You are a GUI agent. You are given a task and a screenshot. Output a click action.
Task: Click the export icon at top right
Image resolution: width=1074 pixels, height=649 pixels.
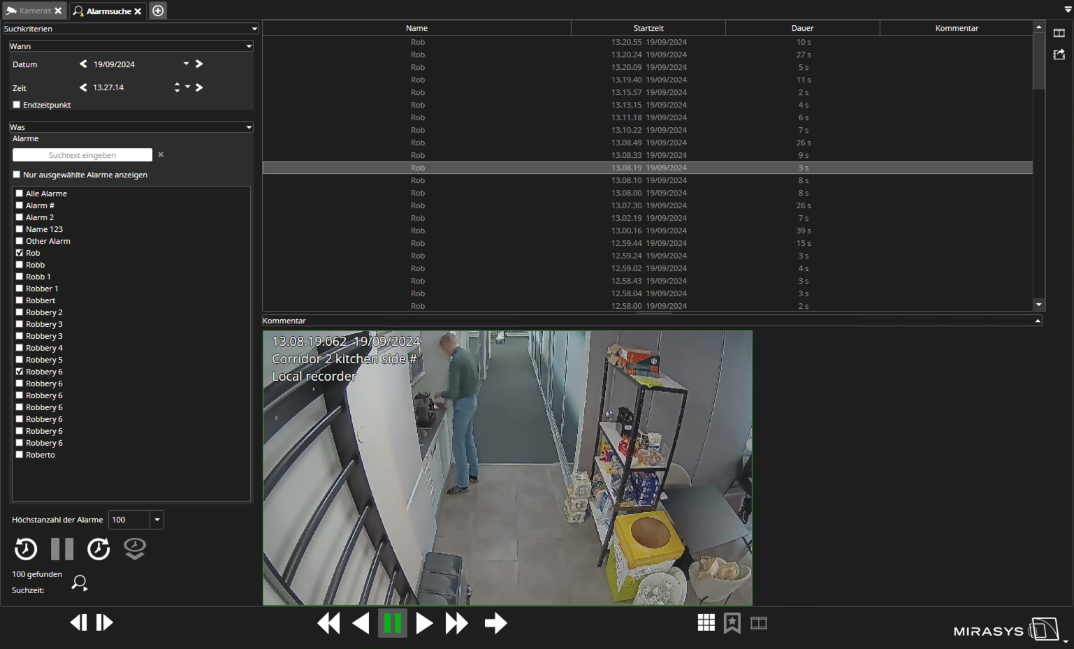pyautogui.click(x=1059, y=54)
